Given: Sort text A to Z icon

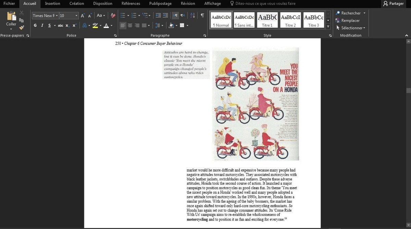Looking at the screenshot, I should coord(192,15).
